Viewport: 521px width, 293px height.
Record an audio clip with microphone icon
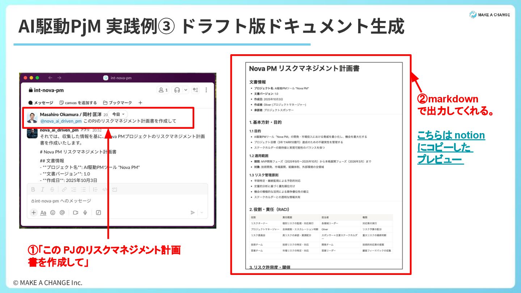coord(85,213)
